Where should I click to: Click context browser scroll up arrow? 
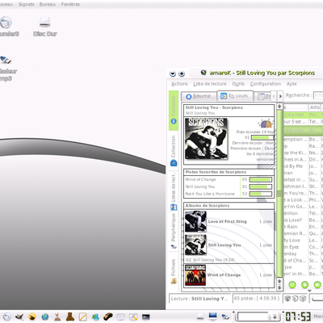(279, 106)
